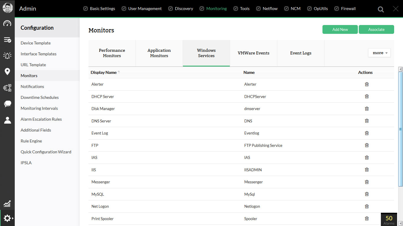Delete the DHCP Server monitor
This screenshot has width=403, height=226.
(367, 97)
